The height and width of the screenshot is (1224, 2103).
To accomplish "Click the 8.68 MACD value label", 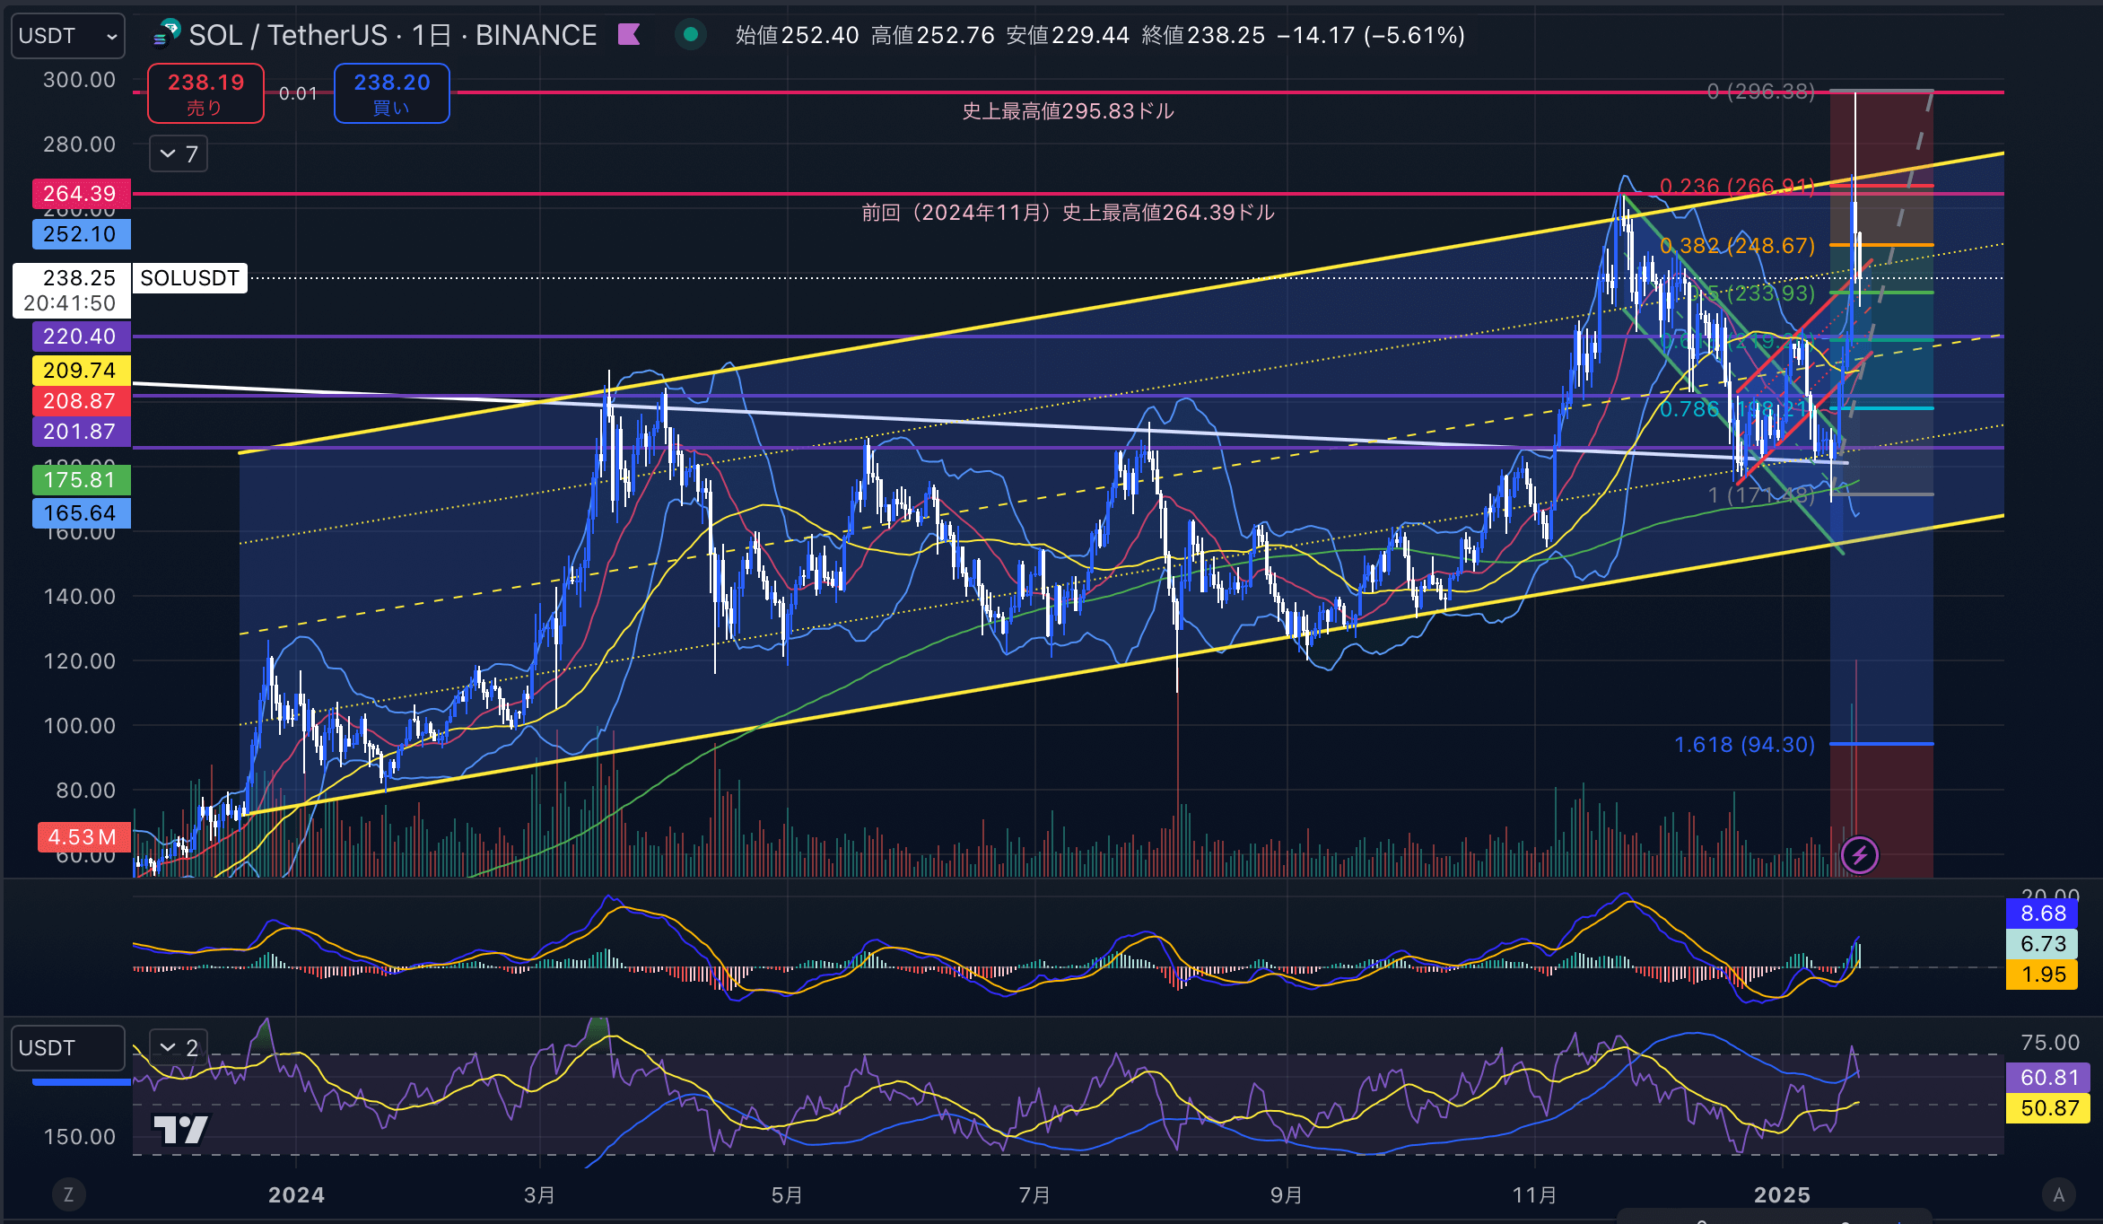I will [2042, 914].
